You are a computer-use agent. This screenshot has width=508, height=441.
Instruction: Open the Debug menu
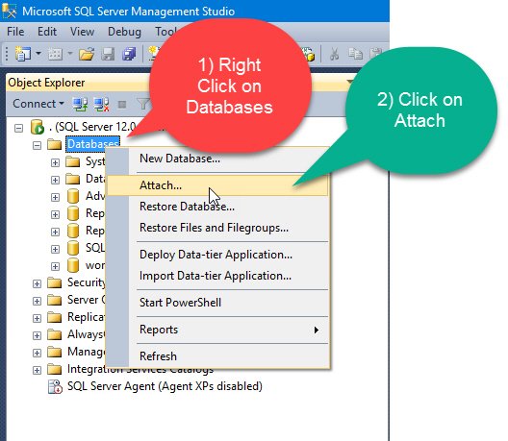tap(124, 32)
